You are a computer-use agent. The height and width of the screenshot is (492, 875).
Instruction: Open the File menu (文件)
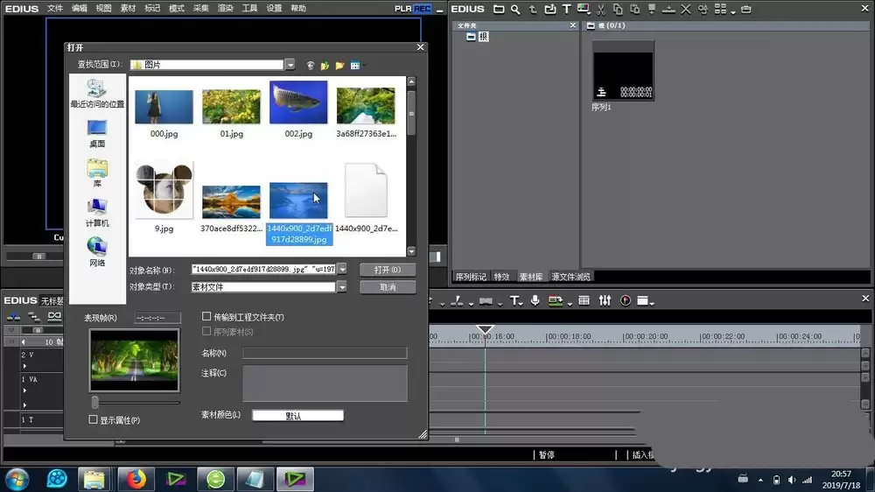coord(54,9)
